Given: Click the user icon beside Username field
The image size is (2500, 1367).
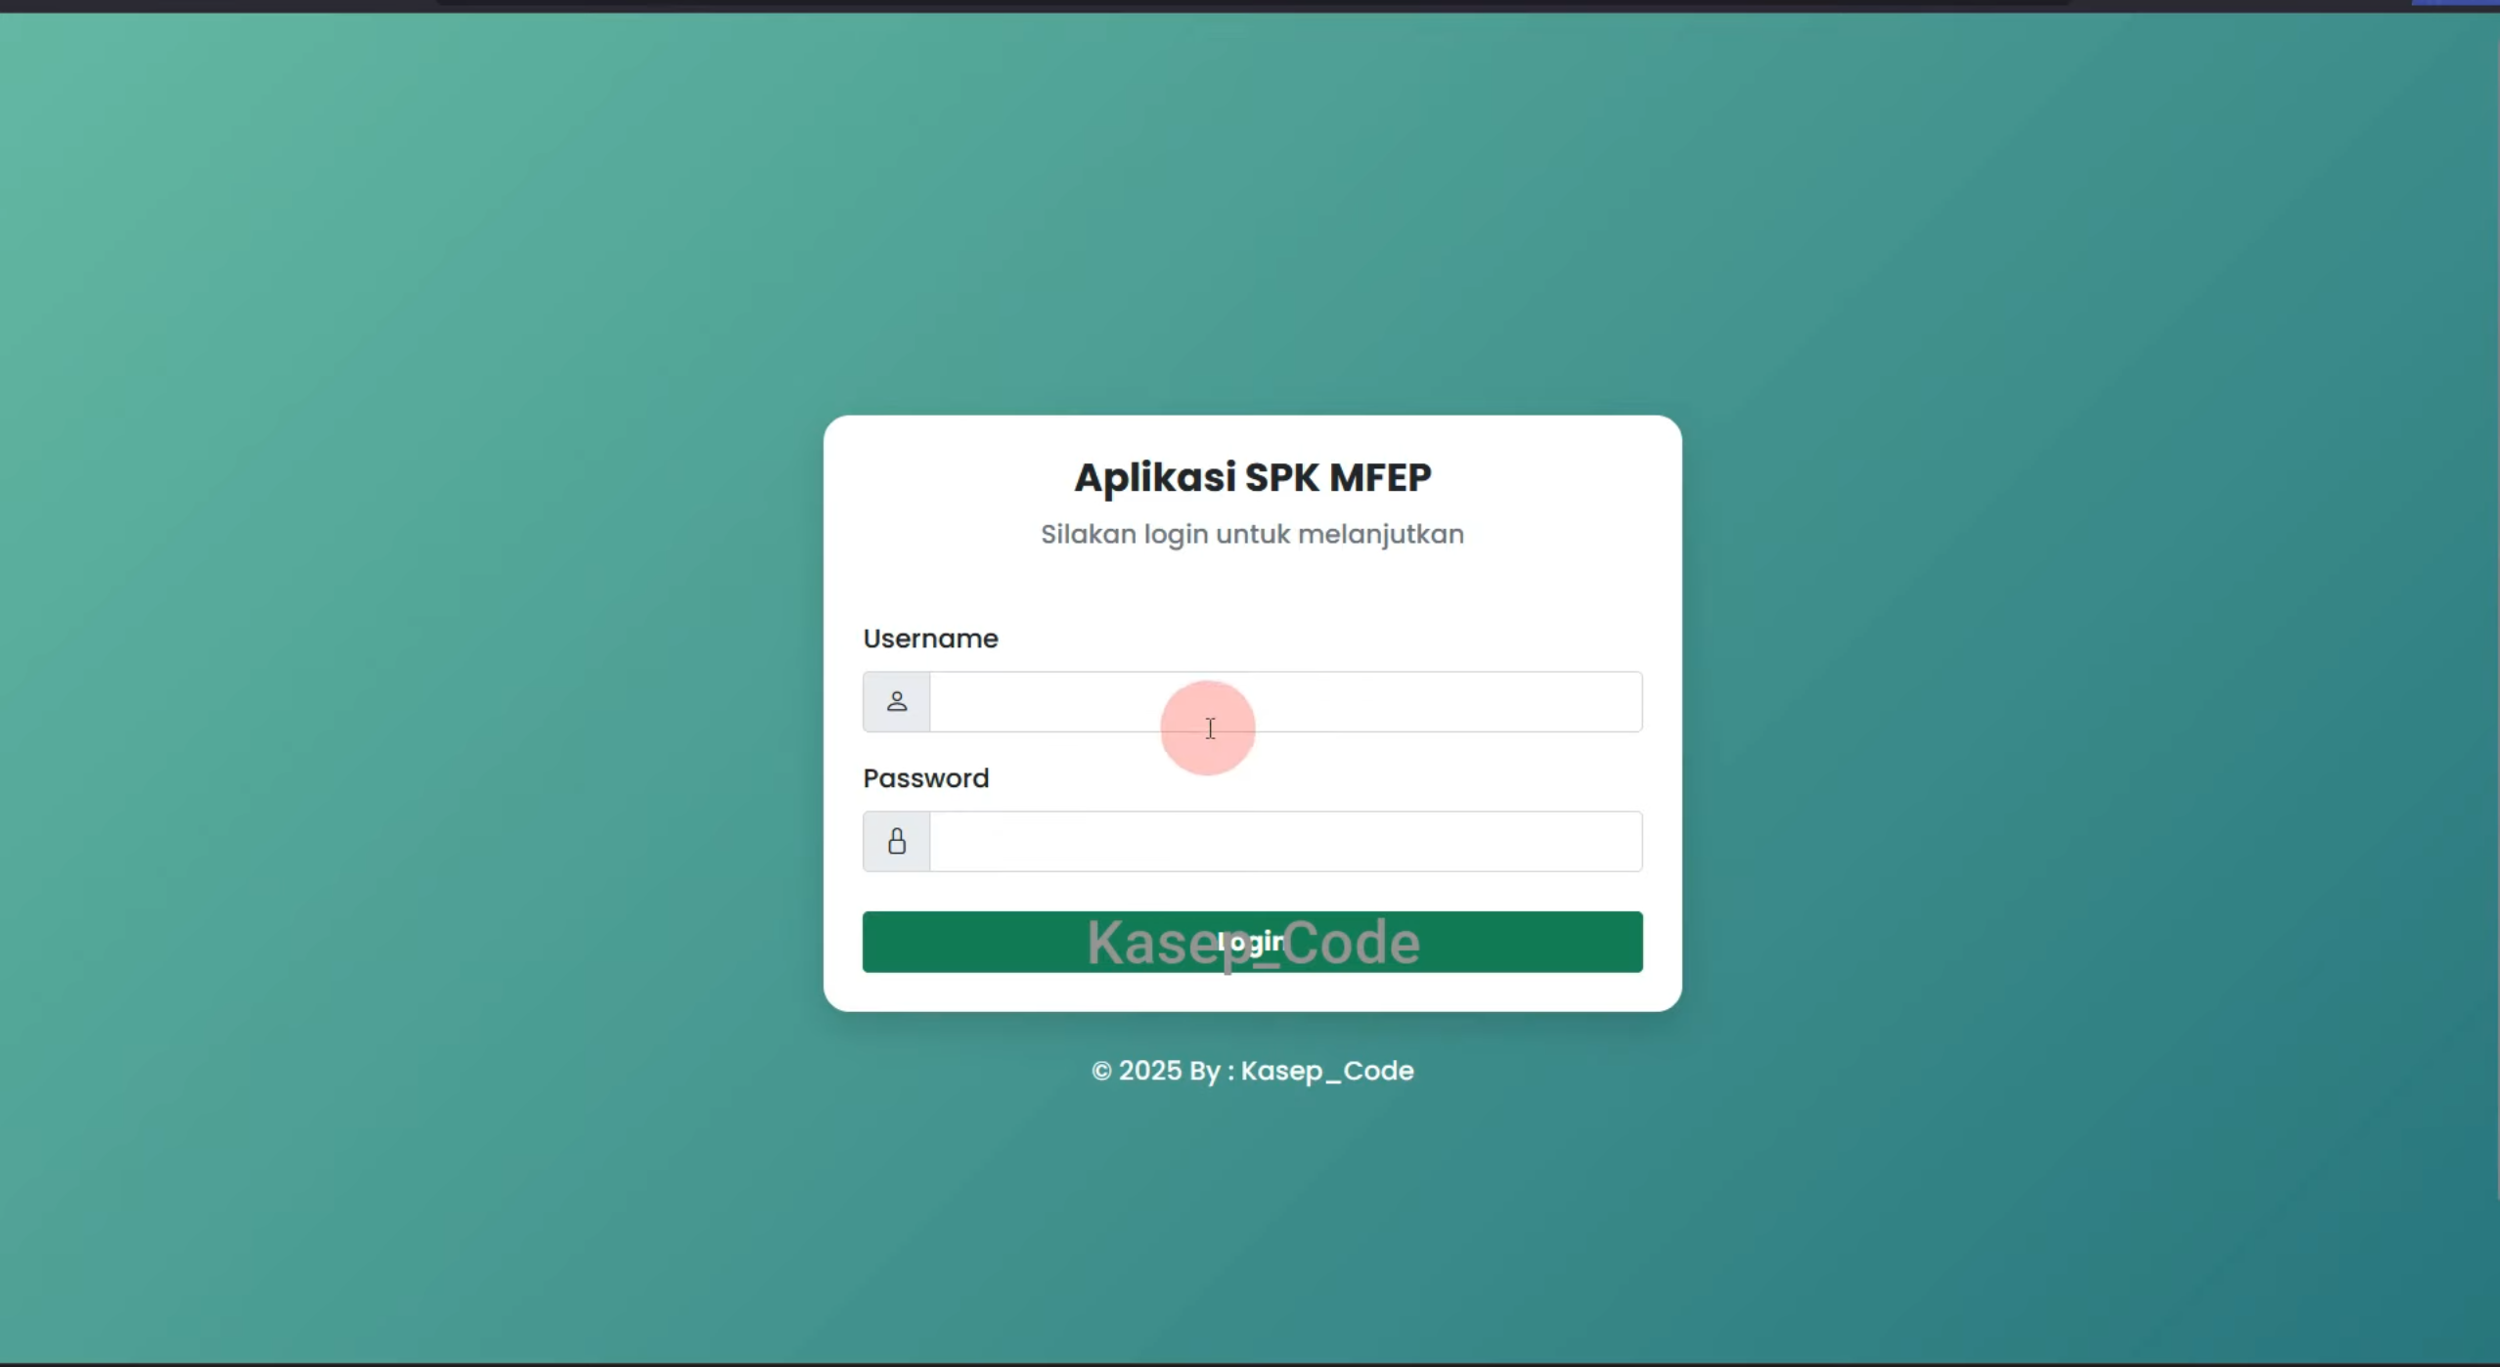Looking at the screenshot, I should pos(896,701).
